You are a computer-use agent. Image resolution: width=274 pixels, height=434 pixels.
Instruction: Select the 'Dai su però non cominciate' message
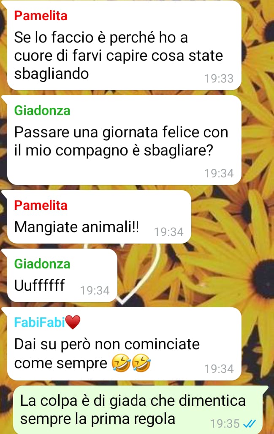124,344
